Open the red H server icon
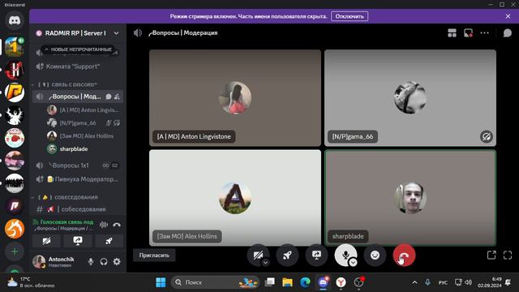This screenshot has width=519, height=292. [15, 71]
